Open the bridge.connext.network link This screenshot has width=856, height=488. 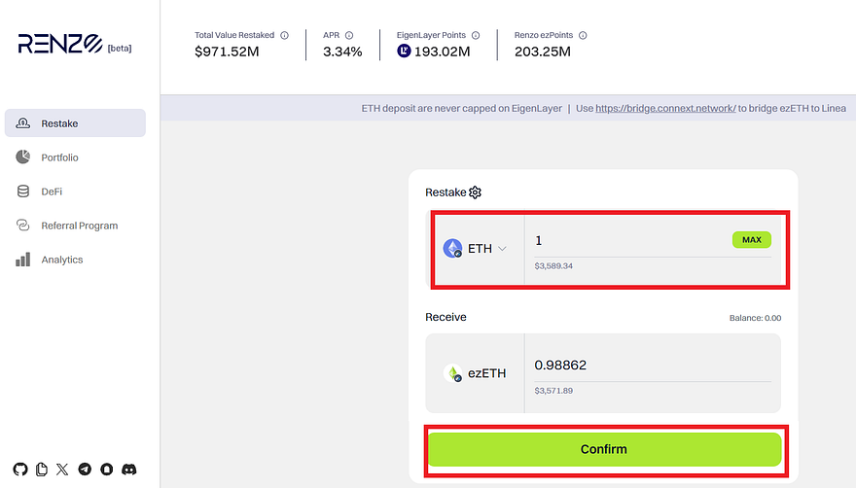665,108
